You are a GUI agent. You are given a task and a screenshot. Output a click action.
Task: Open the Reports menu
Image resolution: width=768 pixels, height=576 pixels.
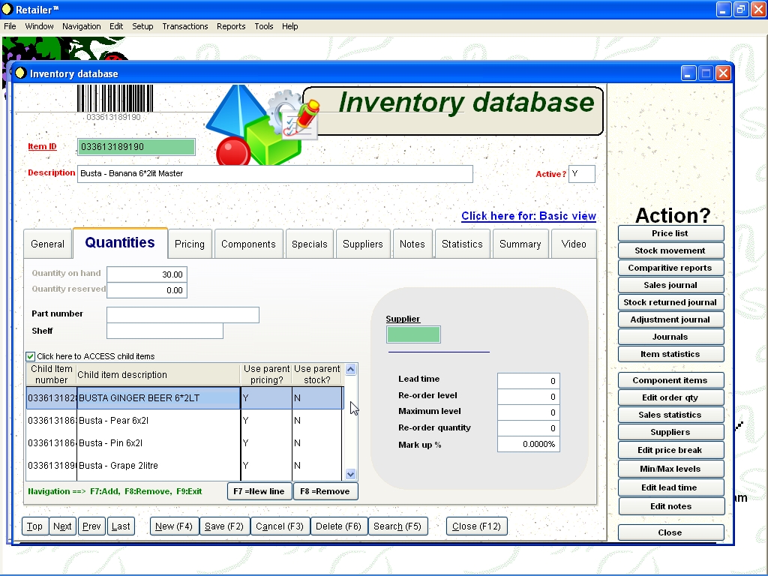point(231,26)
